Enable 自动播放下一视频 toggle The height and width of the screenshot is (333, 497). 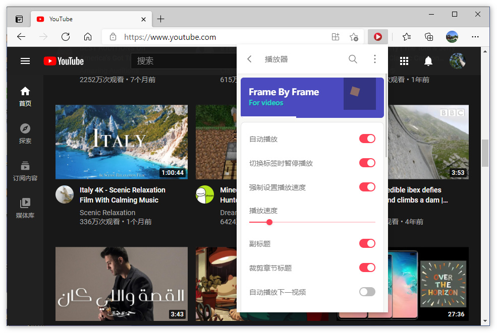click(367, 292)
